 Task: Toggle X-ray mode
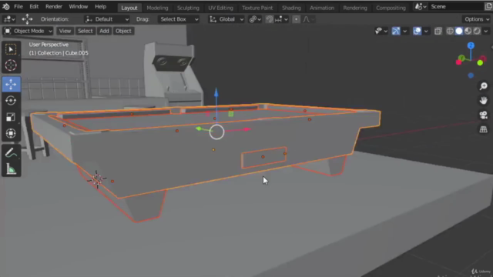pyautogui.click(x=438, y=31)
